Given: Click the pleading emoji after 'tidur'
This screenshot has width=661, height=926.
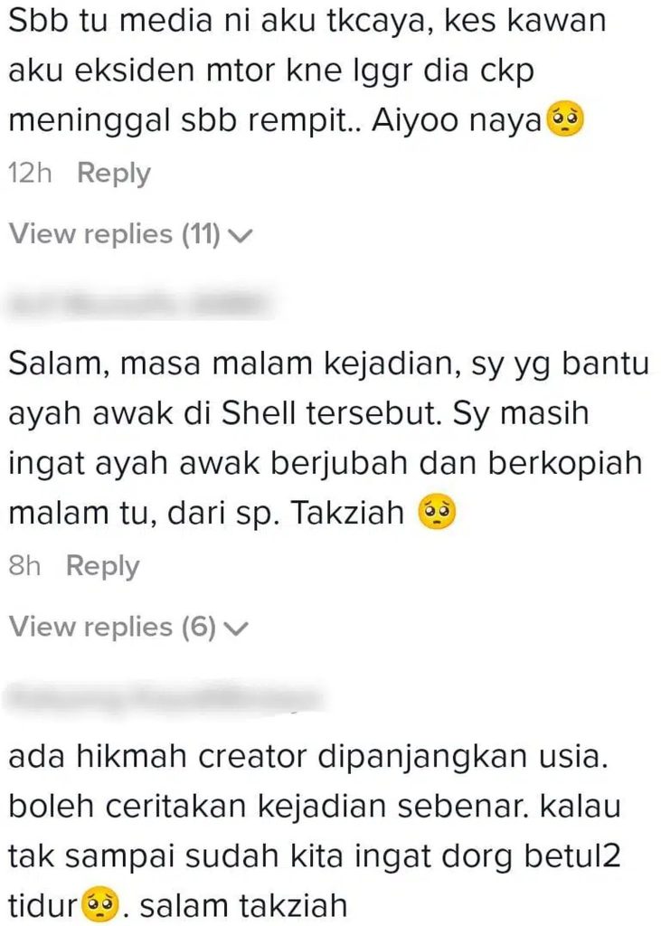Looking at the screenshot, I should [x=99, y=905].
